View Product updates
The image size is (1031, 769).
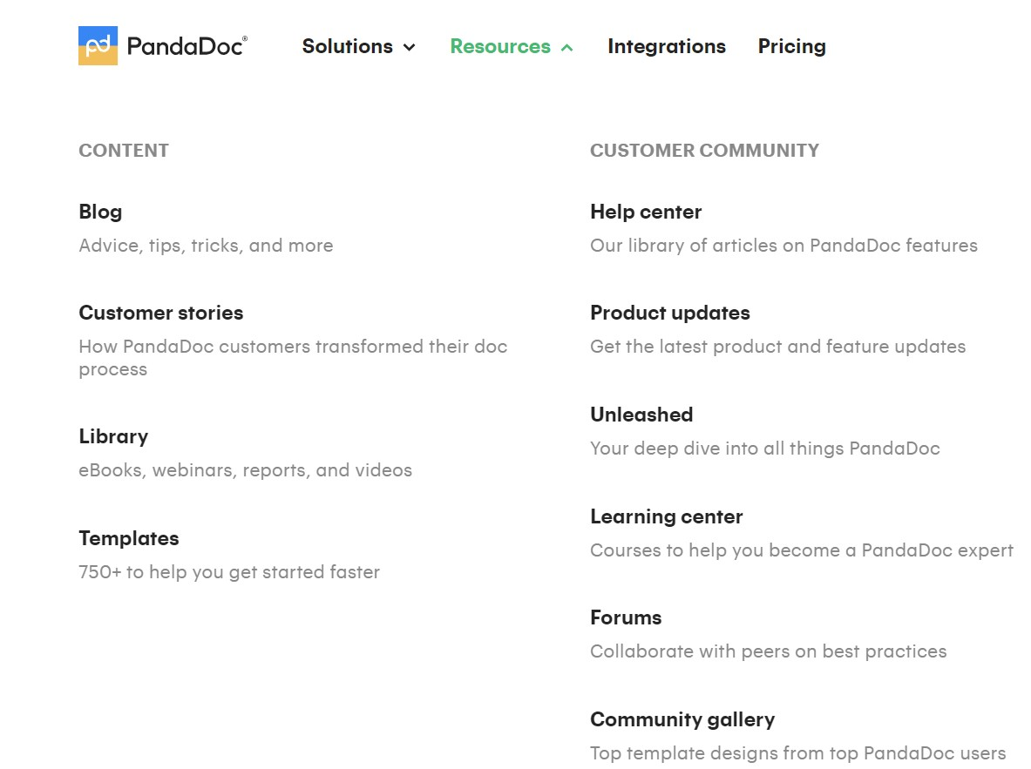pos(669,313)
